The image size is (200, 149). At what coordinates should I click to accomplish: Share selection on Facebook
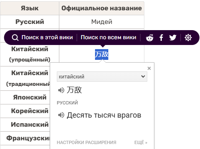[161, 38]
